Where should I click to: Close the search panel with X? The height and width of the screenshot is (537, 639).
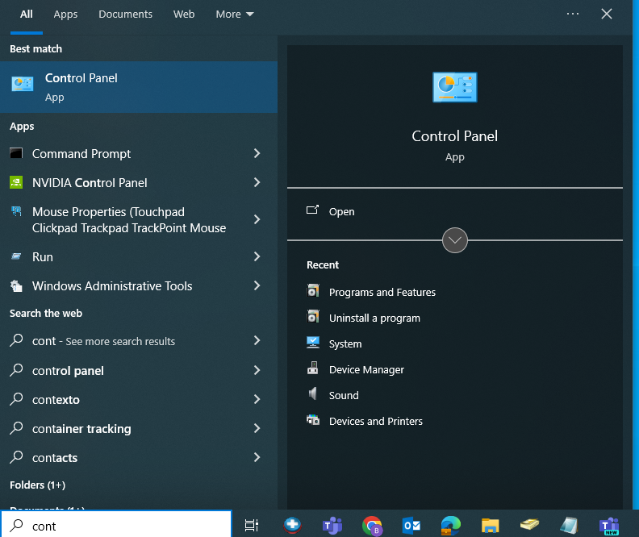[x=607, y=14]
